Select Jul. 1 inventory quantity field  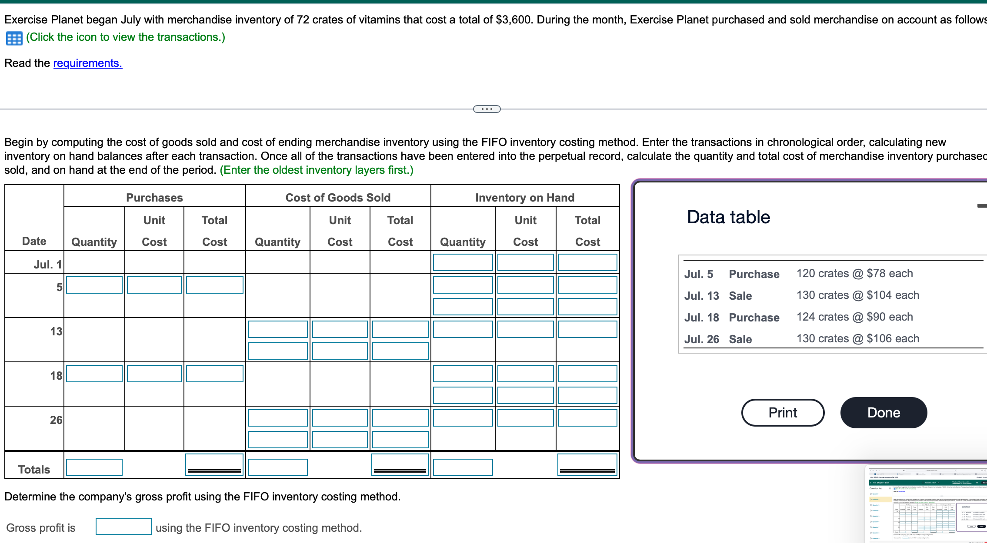coord(463,262)
